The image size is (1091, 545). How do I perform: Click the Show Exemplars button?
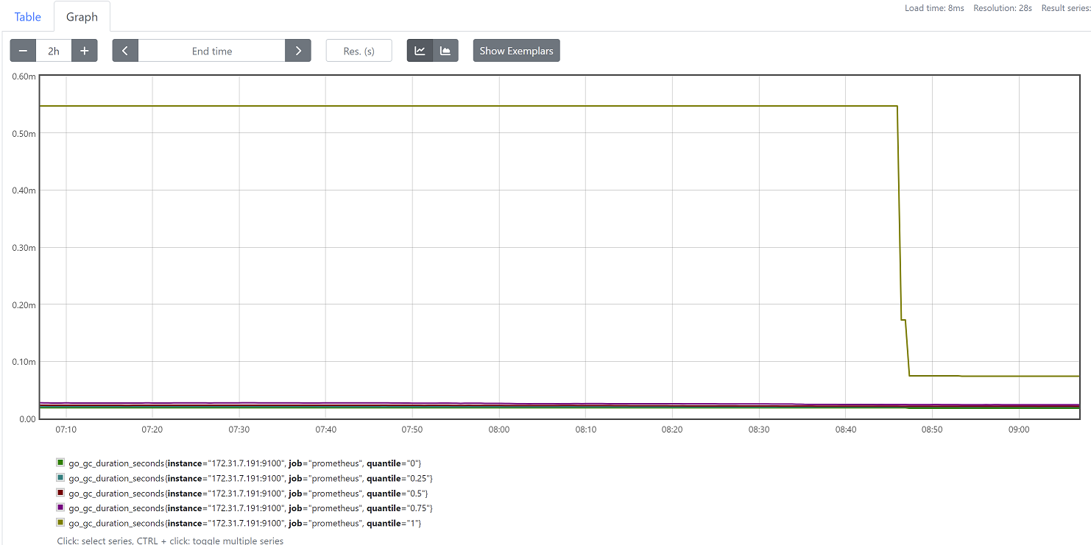[516, 51]
